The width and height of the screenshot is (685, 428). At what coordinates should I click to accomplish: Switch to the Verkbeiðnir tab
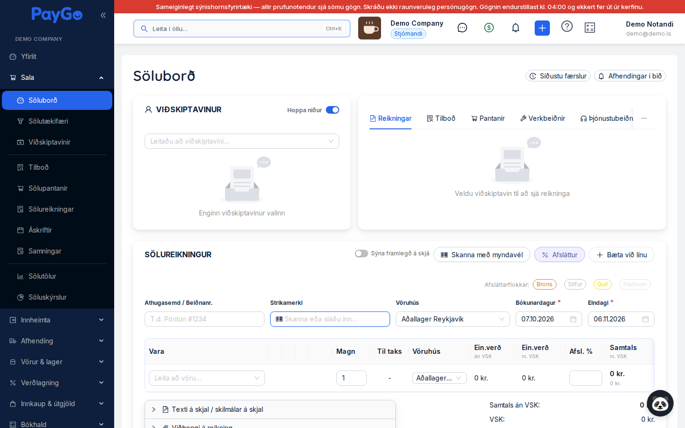click(543, 118)
